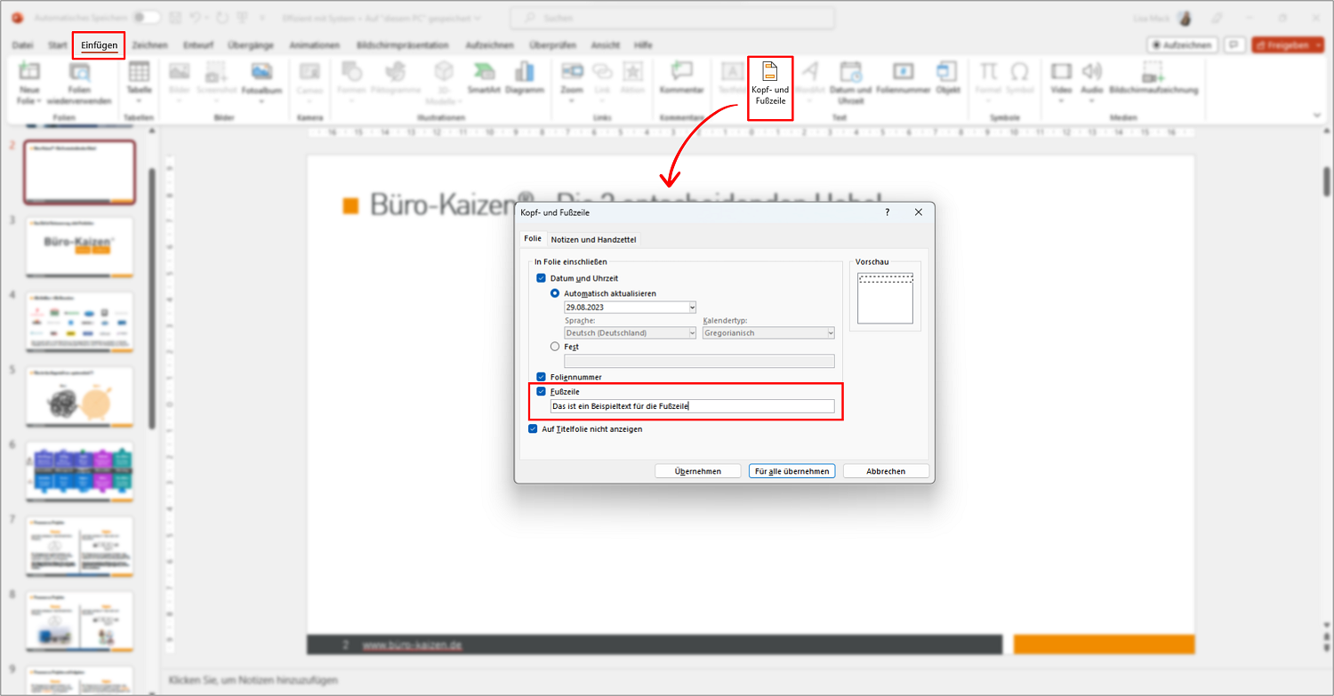Switch to Notizen und Handzettel tab
Viewport: 1334px width, 696px height.
pos(592,239)
